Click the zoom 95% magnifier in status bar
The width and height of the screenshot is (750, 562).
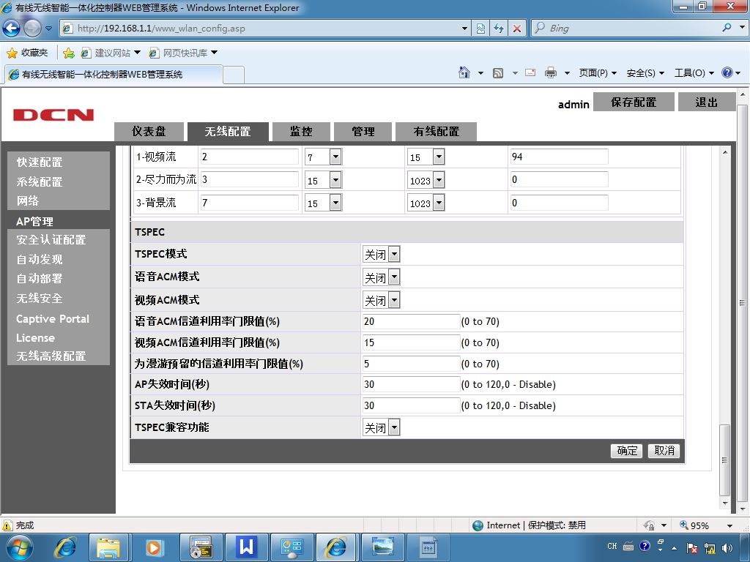tap(684, 525)
